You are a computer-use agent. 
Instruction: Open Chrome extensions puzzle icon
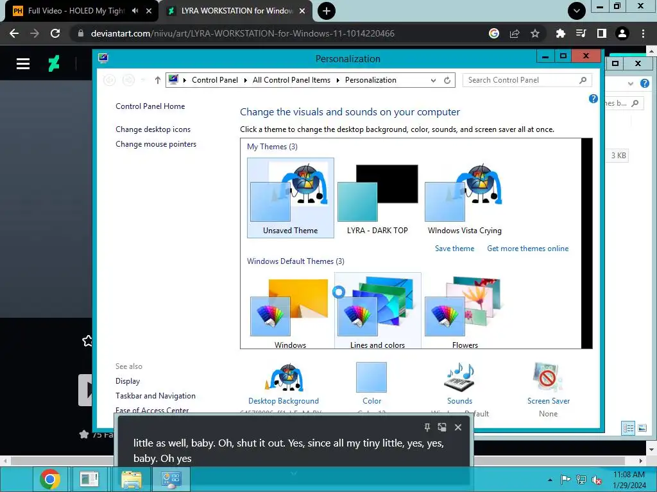pyautogui.click(x=560, y=33)
